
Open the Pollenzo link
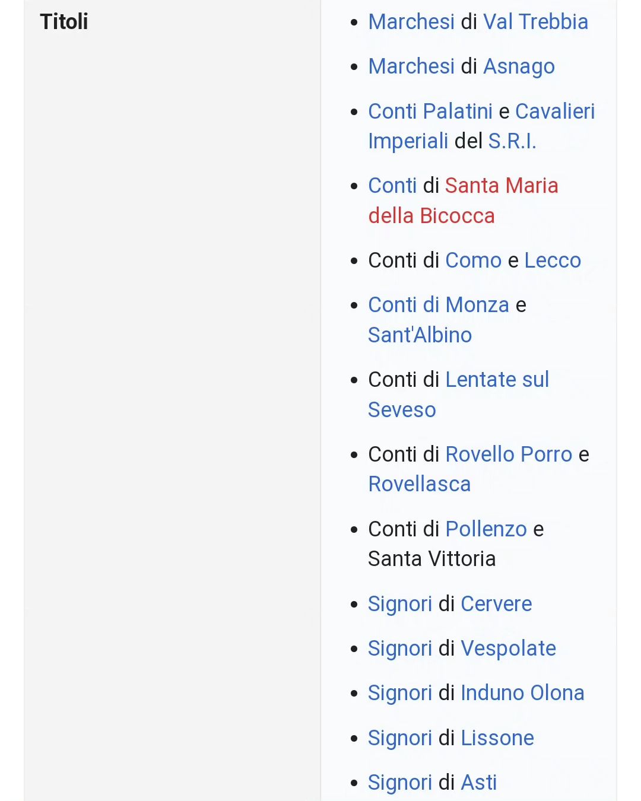pyautogui.click(x=486, y=529)
